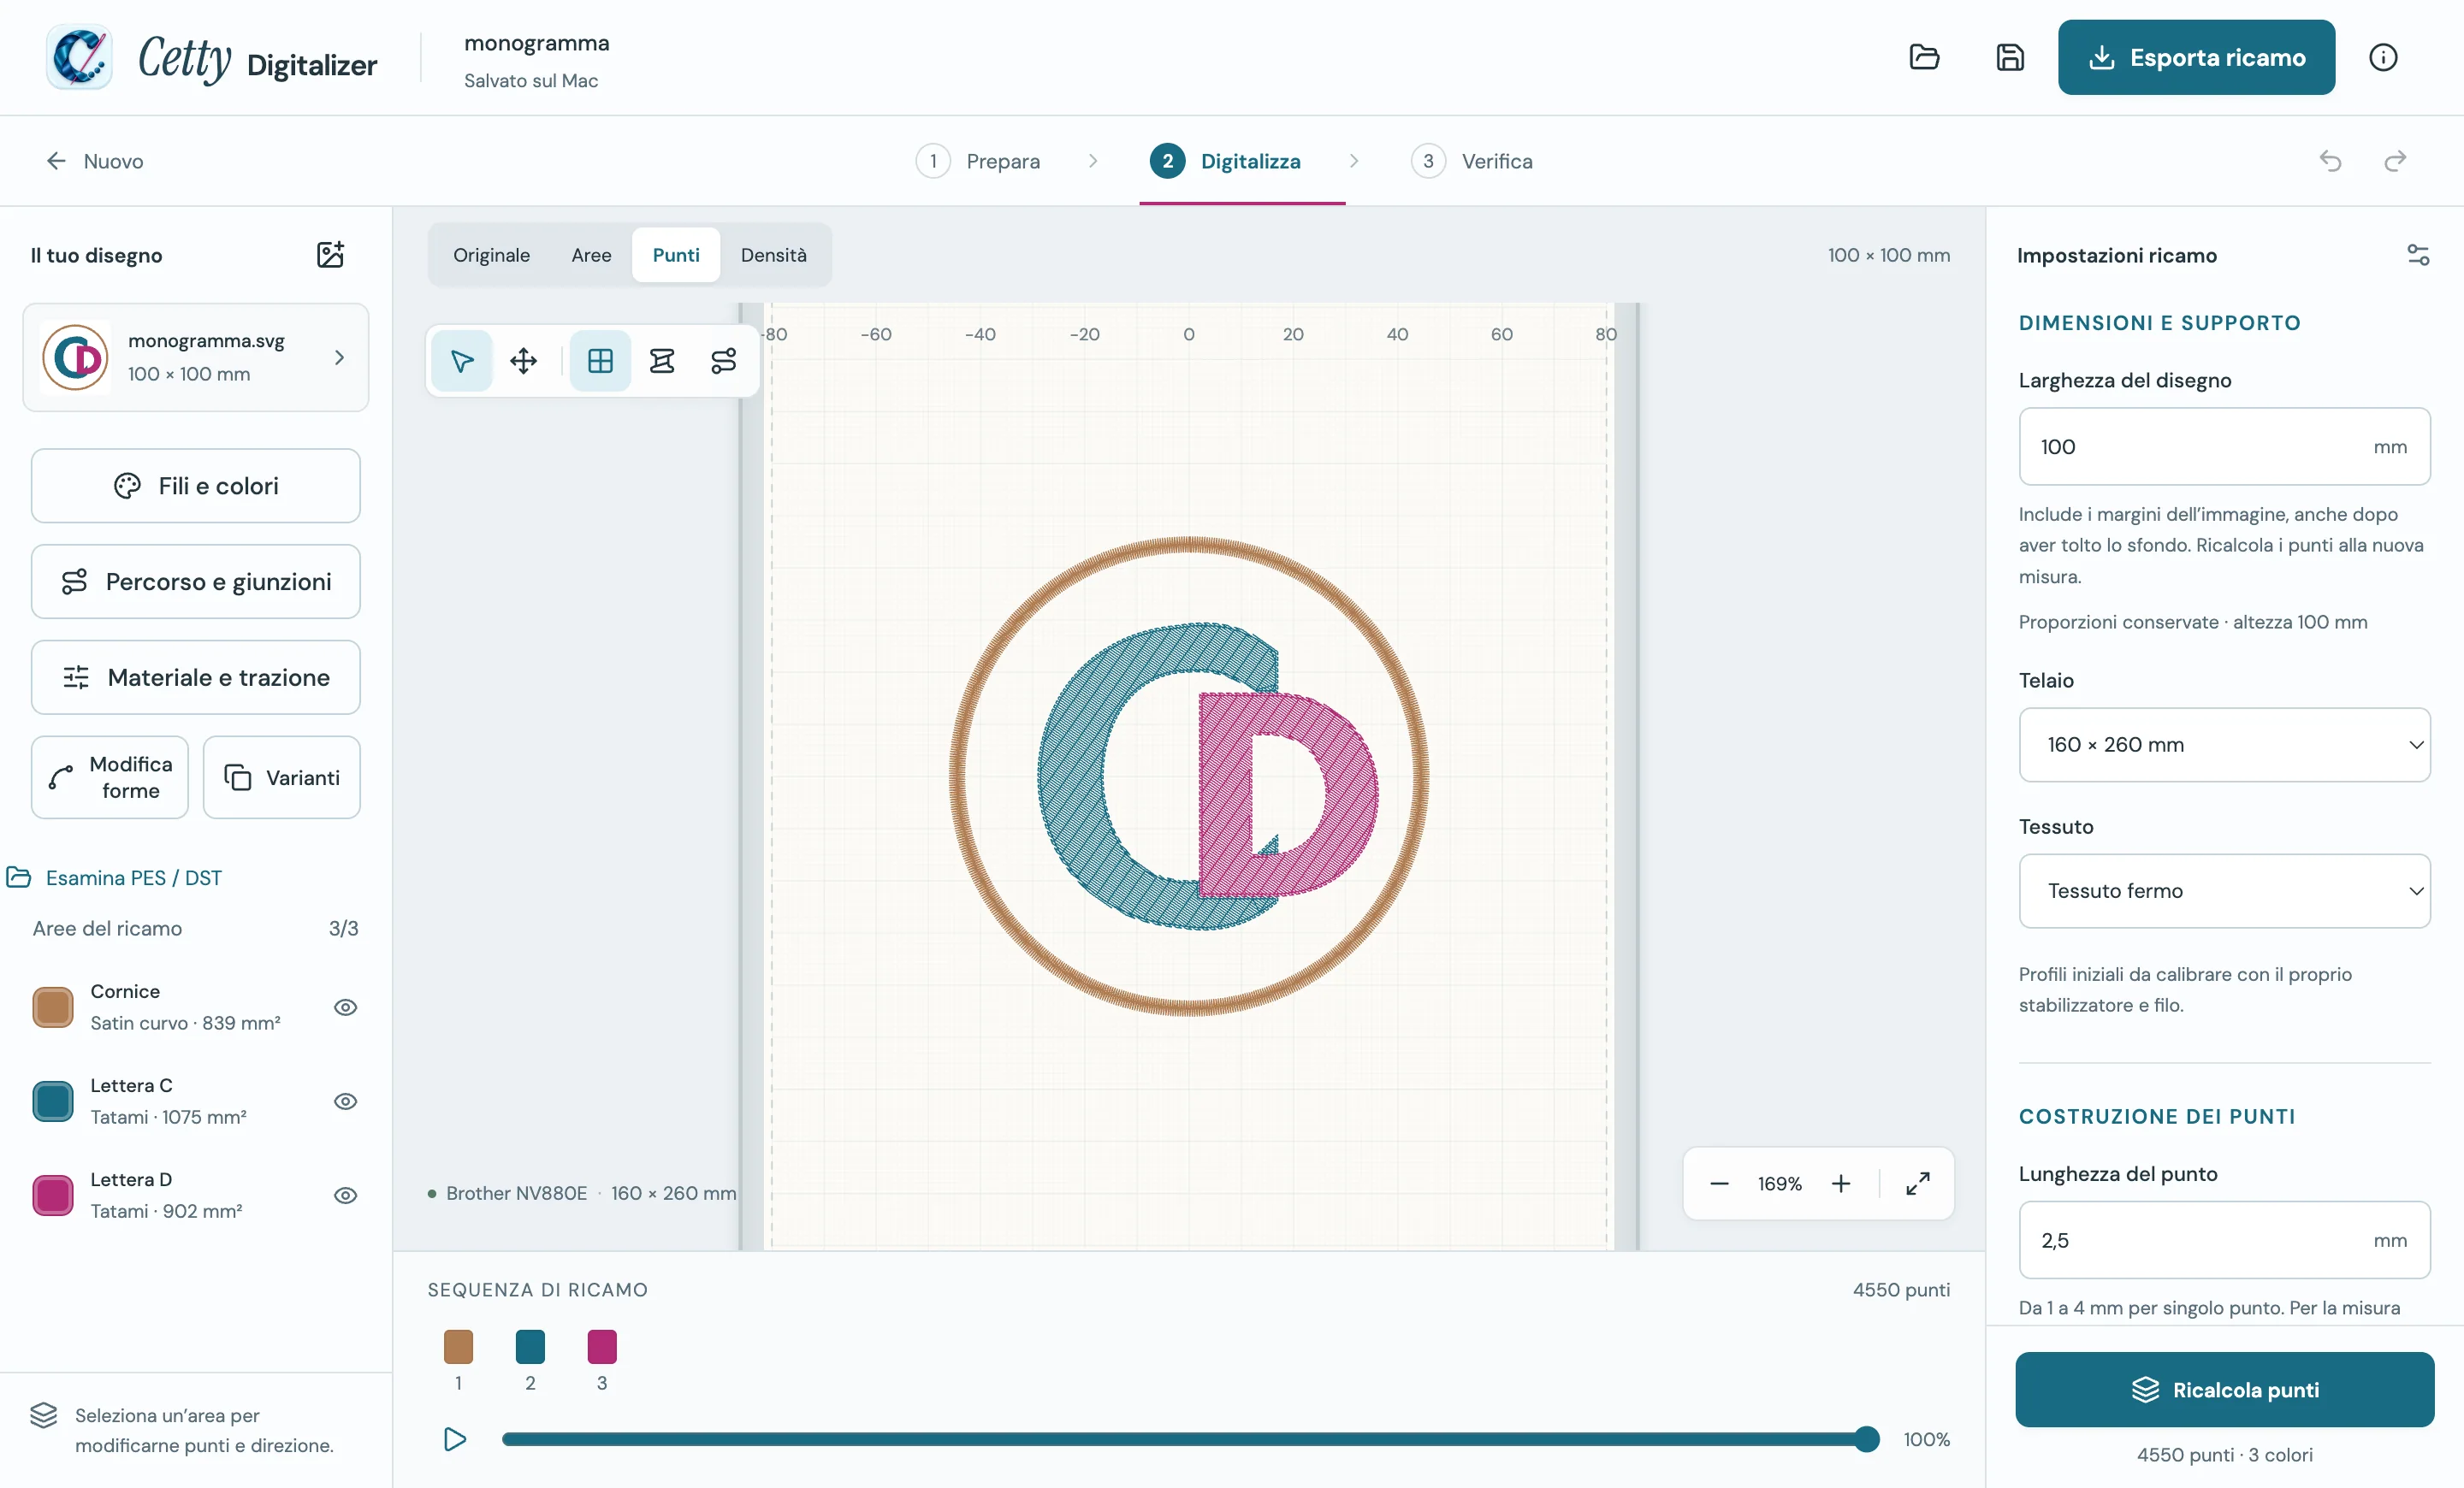
Task: Select sequence color block 3
Action: click(602, 1346)
